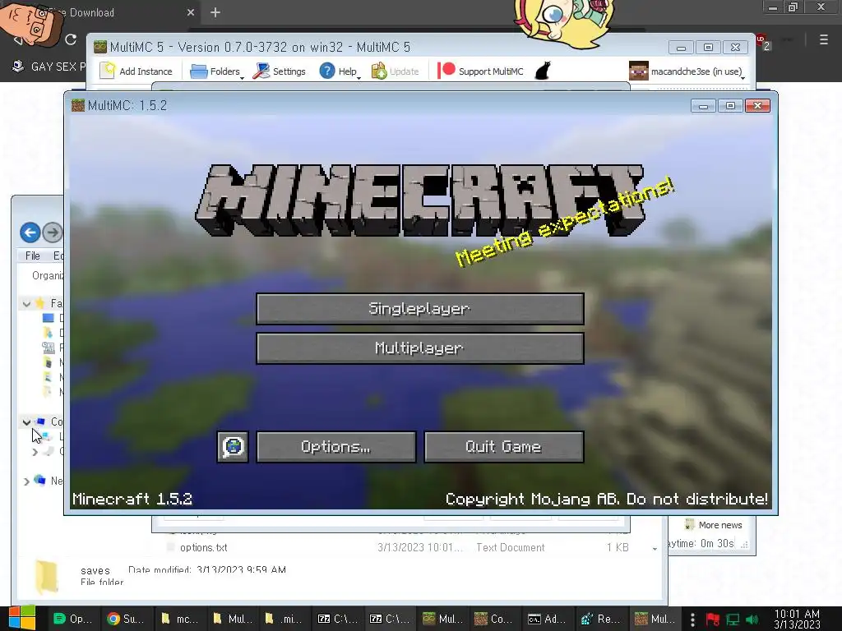Viewport: 842px width, 631px height.
Task: Maximize the MultiMC: 1.5.2 game window
Action: tap(730, 106)
